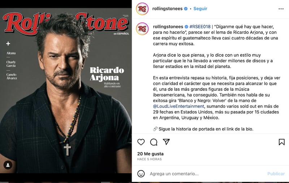Viewport: 289px width, 183px height.
Task: Open comments with the speech bubble icon
Action: [x=154, y=142]
